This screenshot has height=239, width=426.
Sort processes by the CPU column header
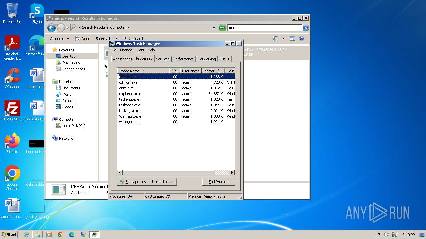[x=175, y=71]
